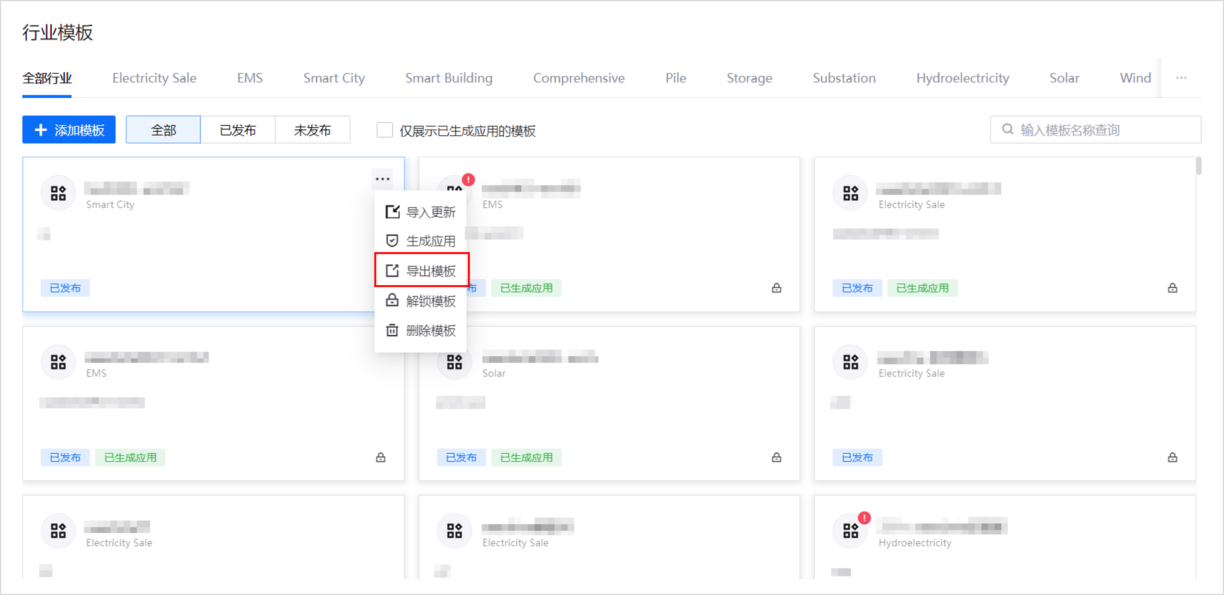
Task: Open the Hydroelectricity tab
Action: 962,78
